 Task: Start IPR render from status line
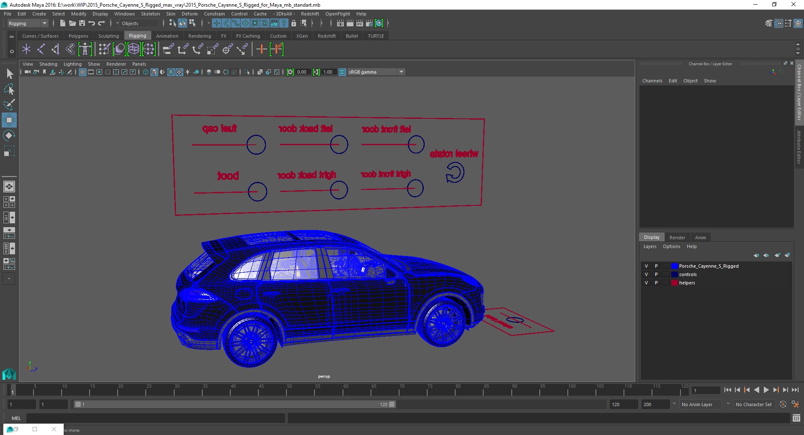tap(360, 23)
